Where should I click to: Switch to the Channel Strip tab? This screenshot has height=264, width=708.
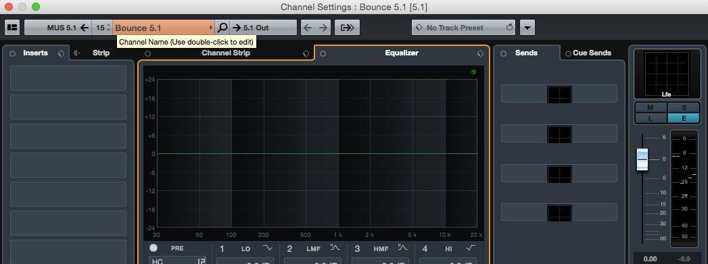(x=226, y=53)
